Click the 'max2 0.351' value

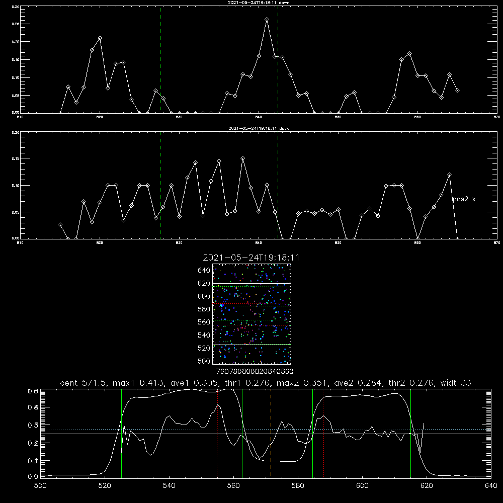tap(302, 383)
